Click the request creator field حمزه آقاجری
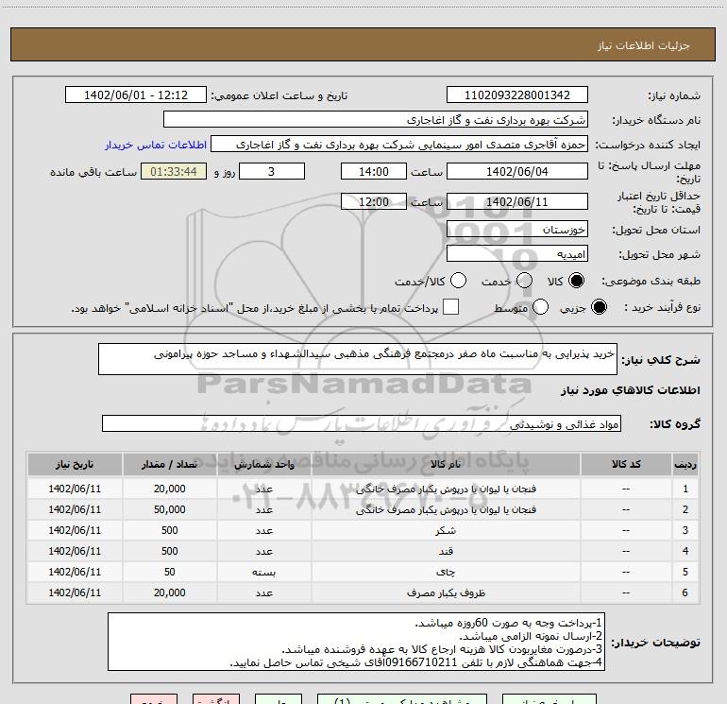Viewport: 727px width, 704px height. [x=399, y=145]
